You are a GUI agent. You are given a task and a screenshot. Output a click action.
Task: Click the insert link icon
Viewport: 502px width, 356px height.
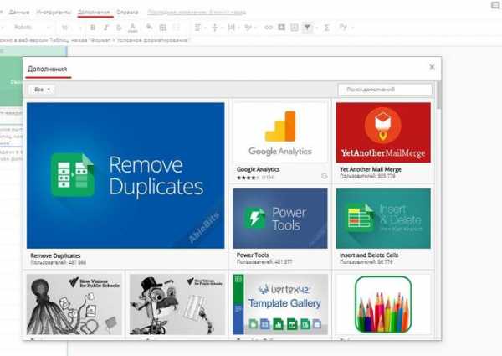(x=269, y=28)
